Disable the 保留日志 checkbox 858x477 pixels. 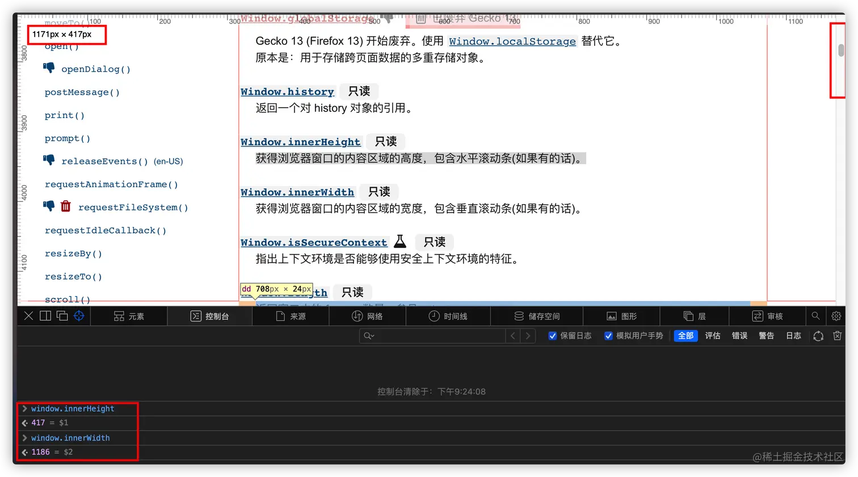coord(553,335)
